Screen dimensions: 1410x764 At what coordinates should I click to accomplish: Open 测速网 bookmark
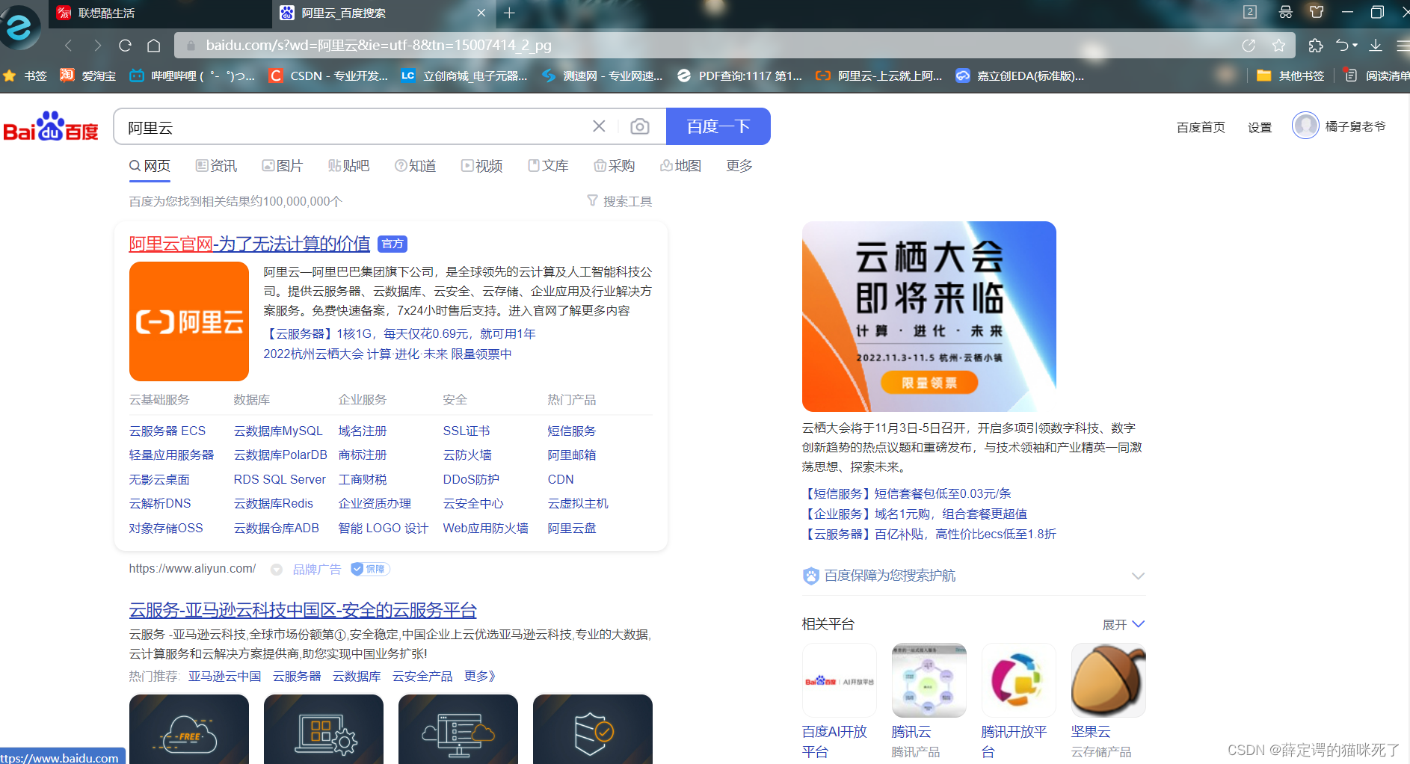[x=603, y=76]
